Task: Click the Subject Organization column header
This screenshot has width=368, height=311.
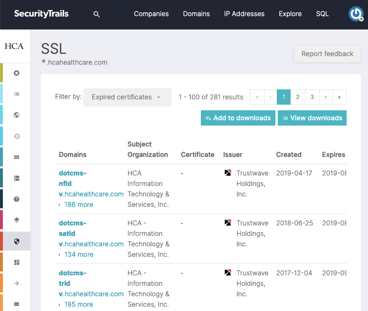Action: [148, 149]
